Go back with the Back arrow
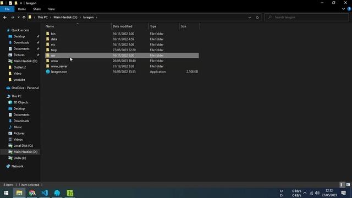 pyautogui.click(x=5, y=17)
